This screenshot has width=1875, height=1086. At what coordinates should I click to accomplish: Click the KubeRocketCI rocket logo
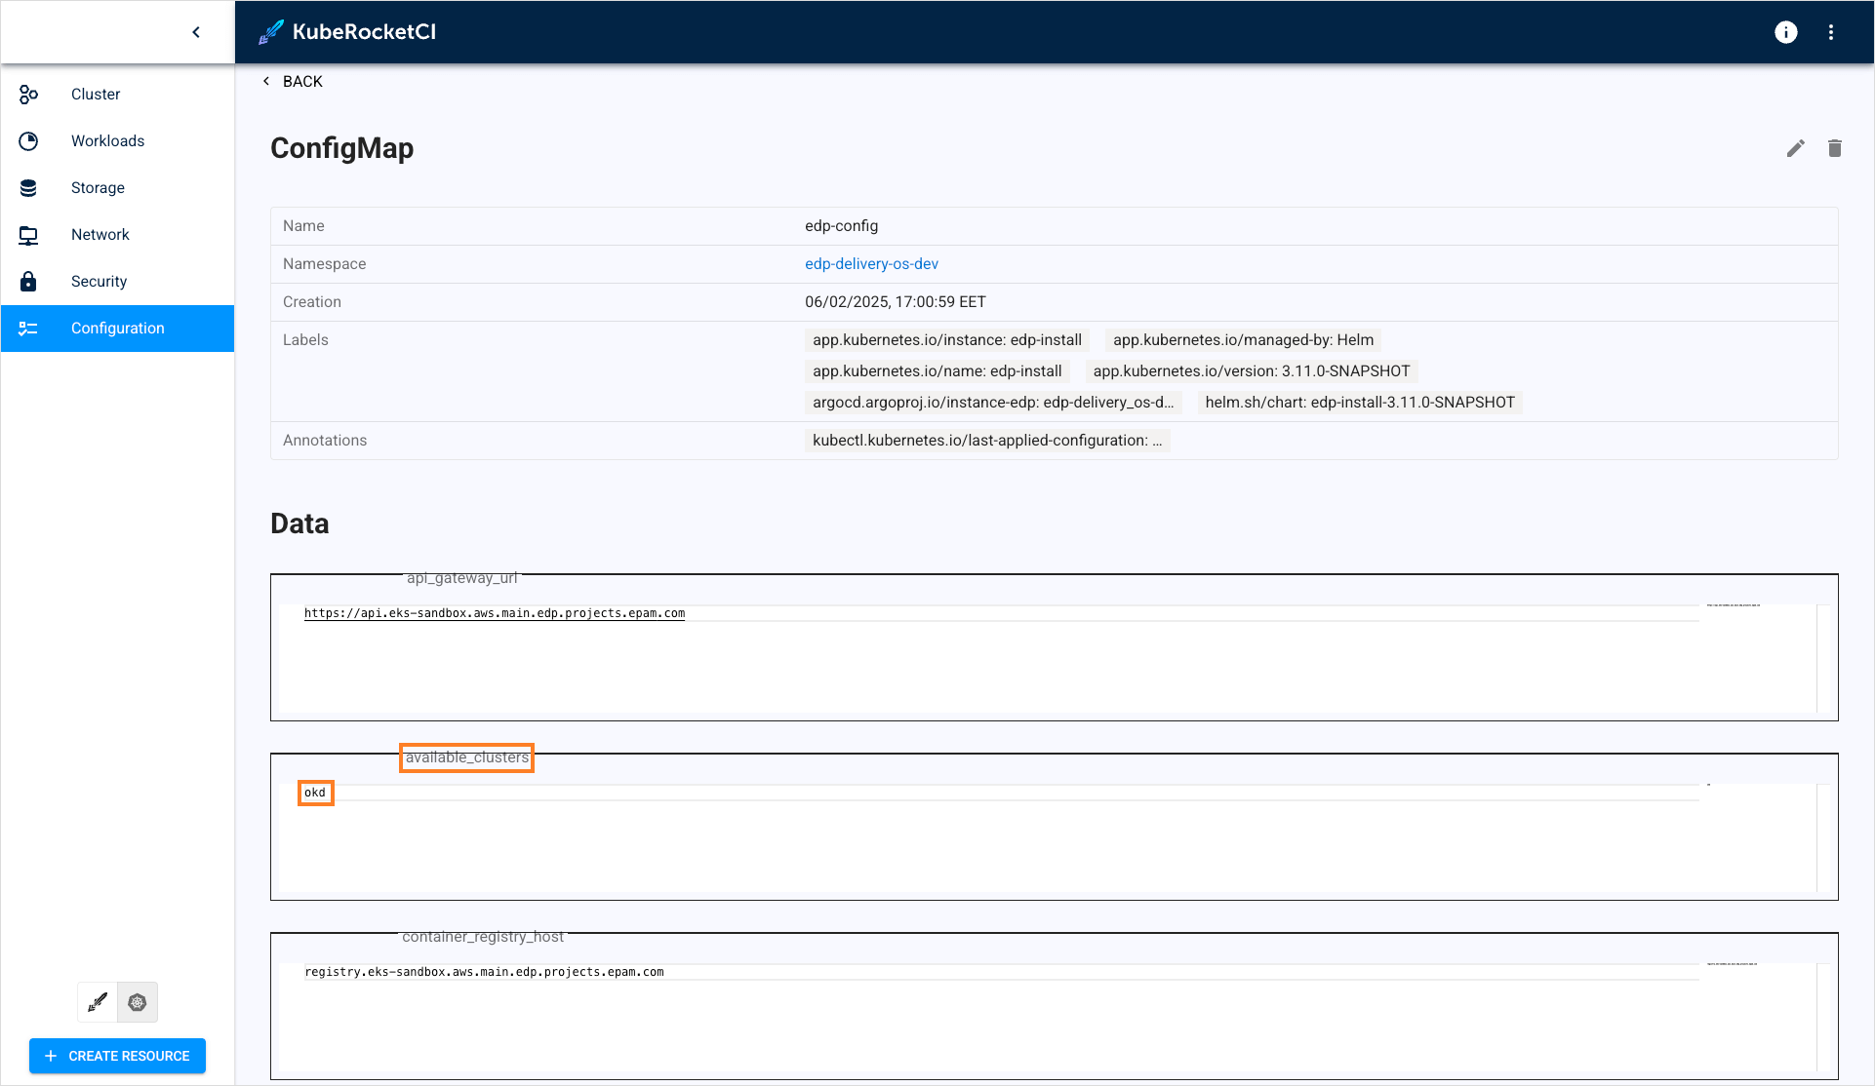269,31
